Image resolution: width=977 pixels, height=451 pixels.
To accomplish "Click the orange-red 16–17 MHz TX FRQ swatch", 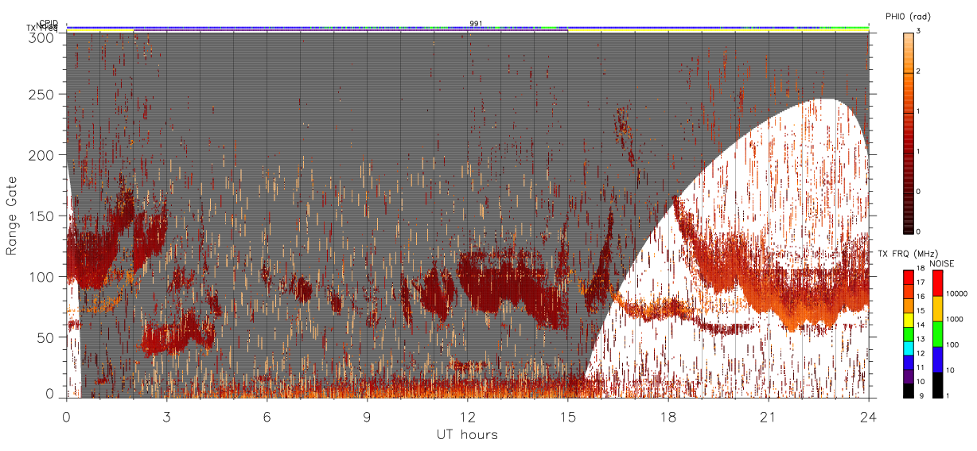I will tap(908, 291).
